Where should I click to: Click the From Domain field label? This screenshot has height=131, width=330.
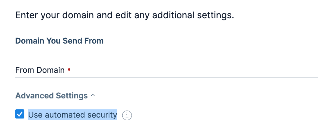pos(40,70)
